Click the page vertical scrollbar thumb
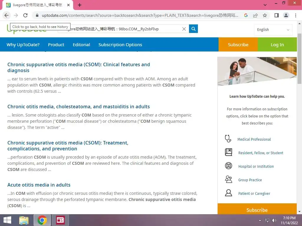This screenshot has height=226, width=302. (x=299, y=59)
